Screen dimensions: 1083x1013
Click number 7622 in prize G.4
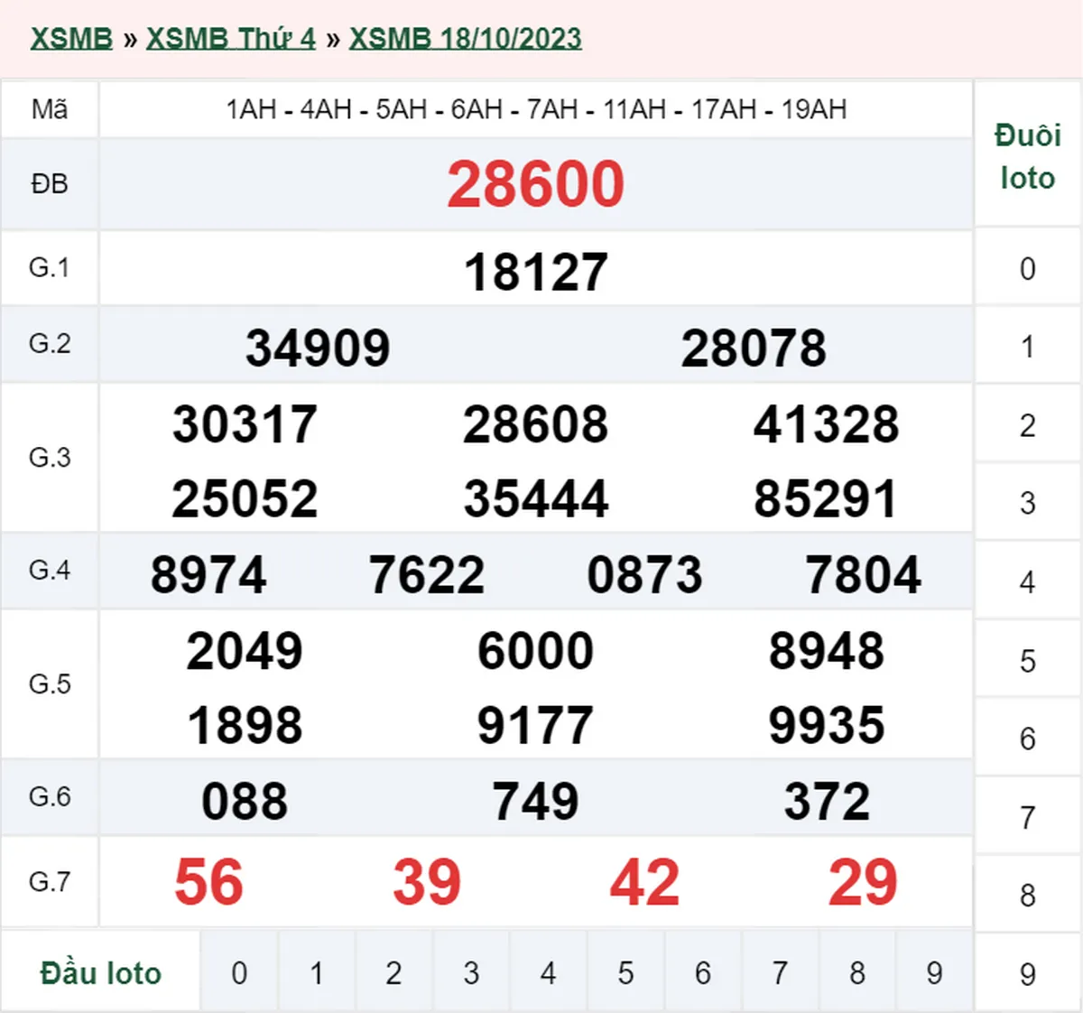click(x=429, y=571)
